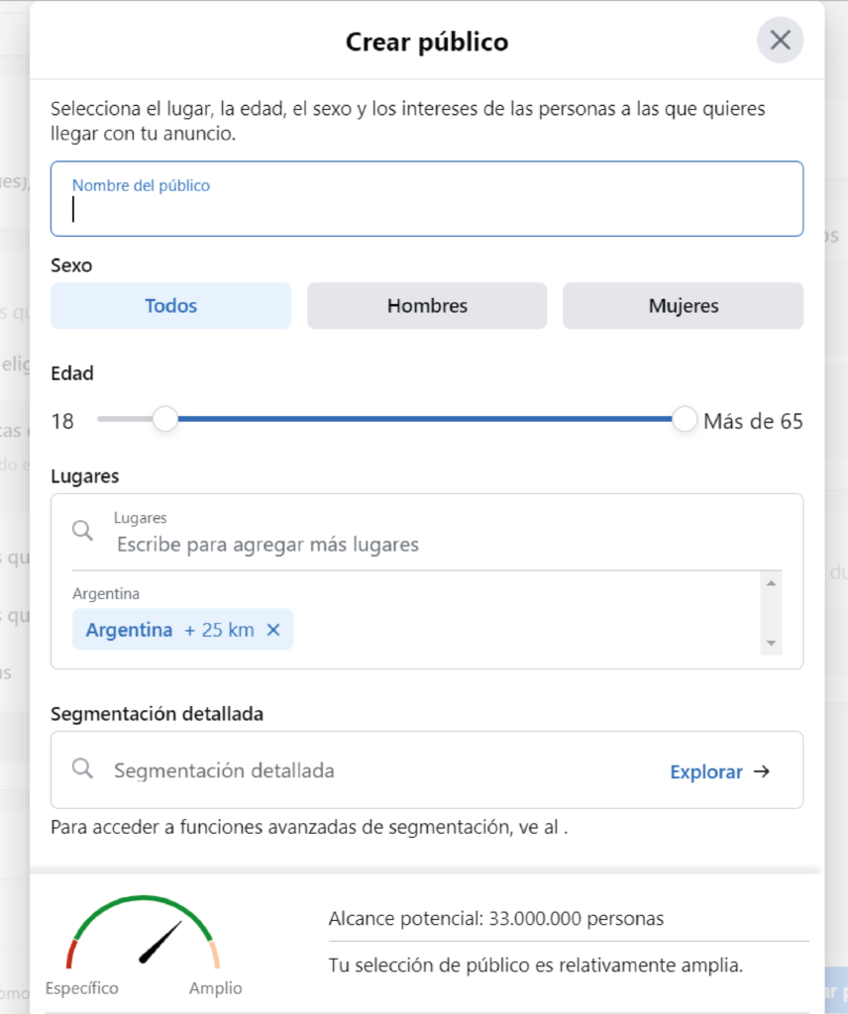Select Mujeres gender option
Viewport: 848px width, 1014px height.
click(683, 306)
